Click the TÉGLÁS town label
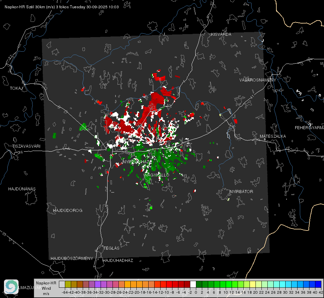324x298 pixels. pyautogui.click(x=112, y=248)
